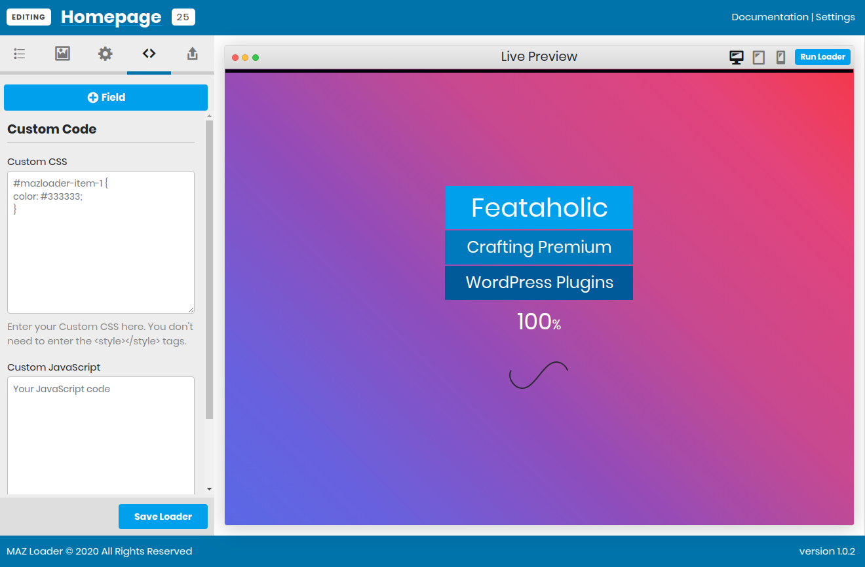865x567 pixels.
Task: Click inside the Custom JavaScript textarea
Action: [101, 435]
